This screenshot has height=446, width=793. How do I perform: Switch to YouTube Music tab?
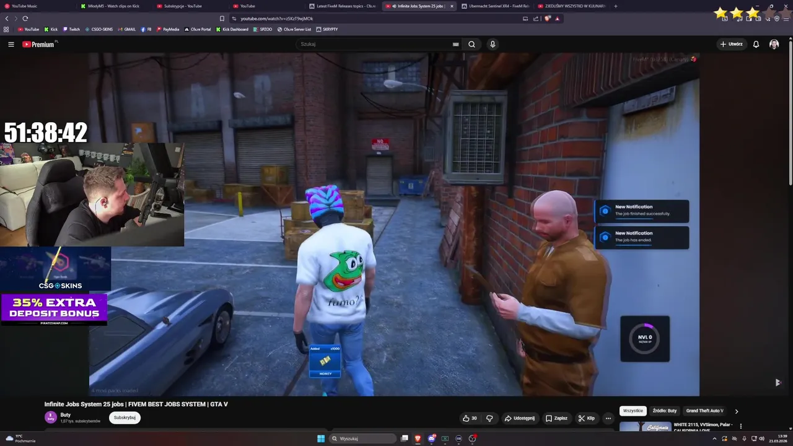click(x=38, y=6)
